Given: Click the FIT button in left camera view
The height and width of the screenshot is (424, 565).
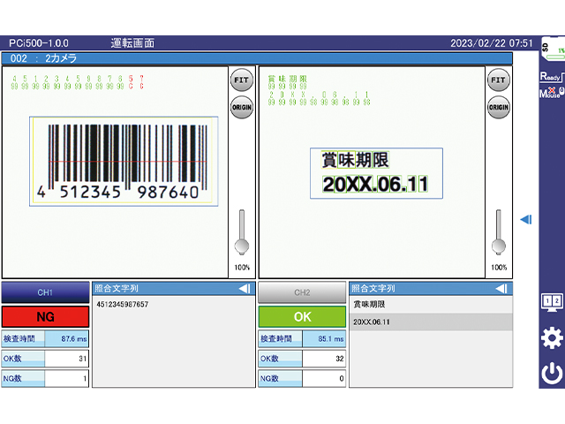Looking at the screenshot, I should click(241, 80).
